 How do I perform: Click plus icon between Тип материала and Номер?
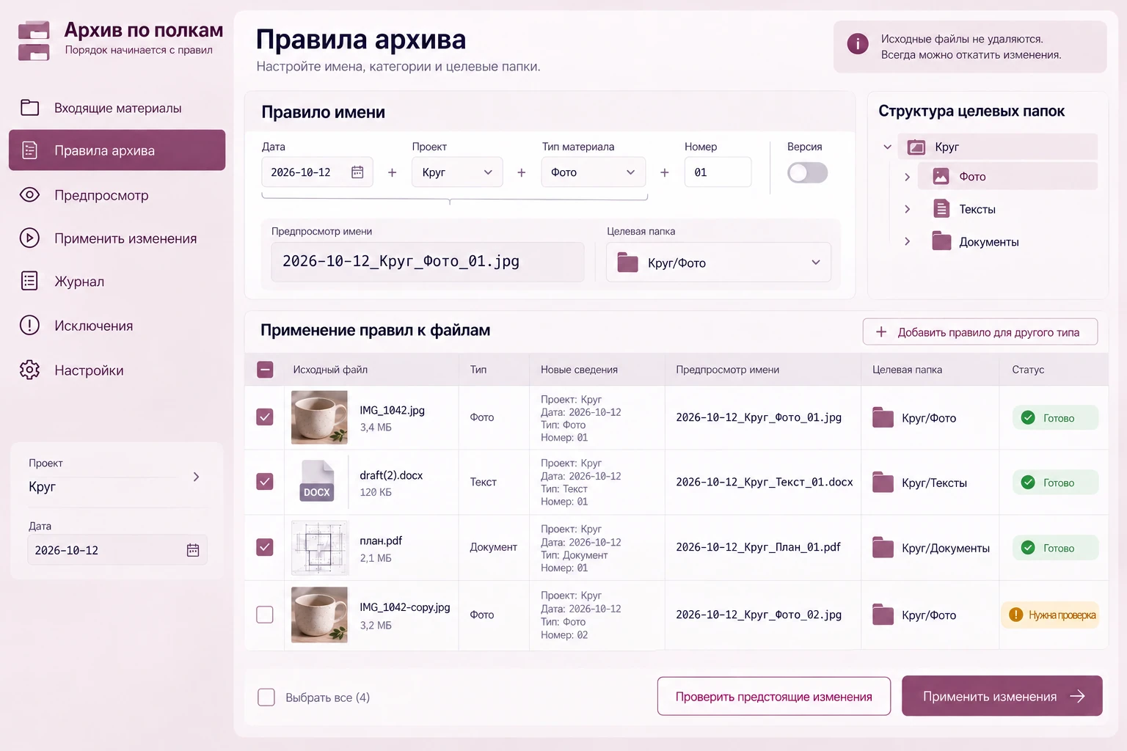coord(664,172)
